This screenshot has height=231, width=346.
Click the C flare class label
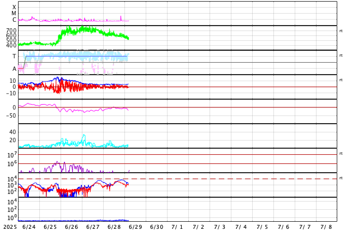(14, 20)
